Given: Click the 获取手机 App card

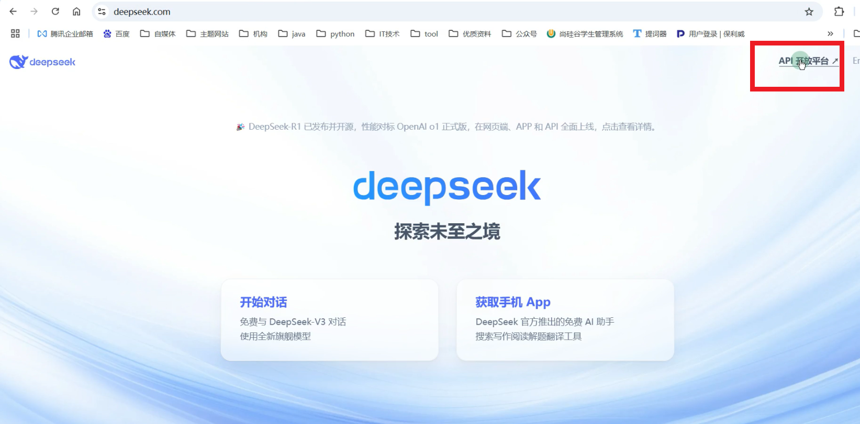Looking at the screenshot, I should click(565, 319).
